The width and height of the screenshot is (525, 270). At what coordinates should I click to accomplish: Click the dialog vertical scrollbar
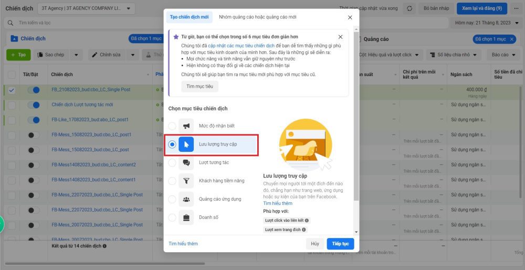pos(356,117)
